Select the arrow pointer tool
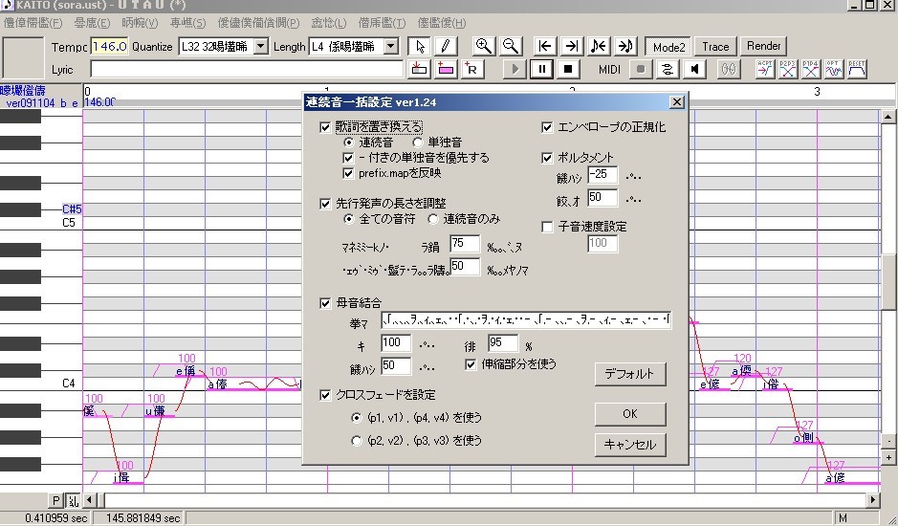Screen dimensions: 898x526 [419, 47]
